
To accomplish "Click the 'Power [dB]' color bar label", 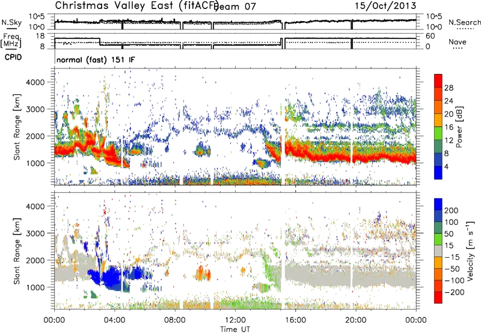I will coord(459,127).
